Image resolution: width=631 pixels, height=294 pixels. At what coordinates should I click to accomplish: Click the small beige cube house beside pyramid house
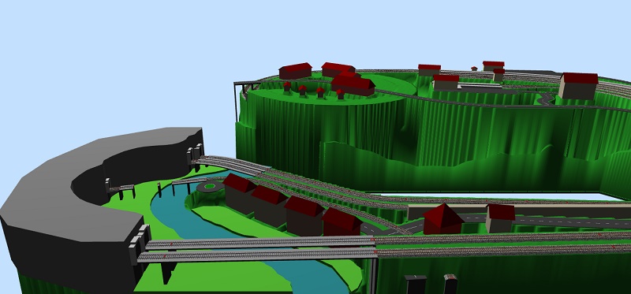click(500, 218)
